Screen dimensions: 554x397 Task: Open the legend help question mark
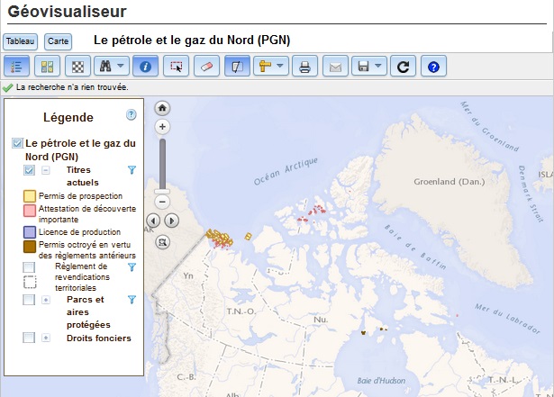tap(132, 114)
